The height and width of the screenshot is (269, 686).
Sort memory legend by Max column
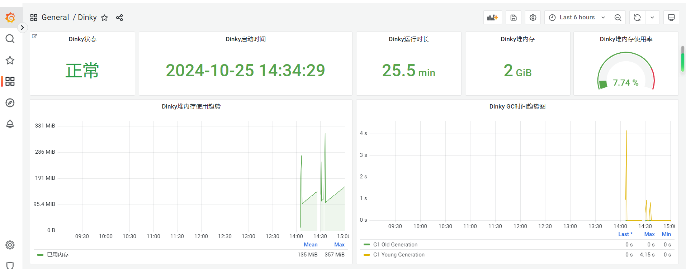[x=339, y=245]
